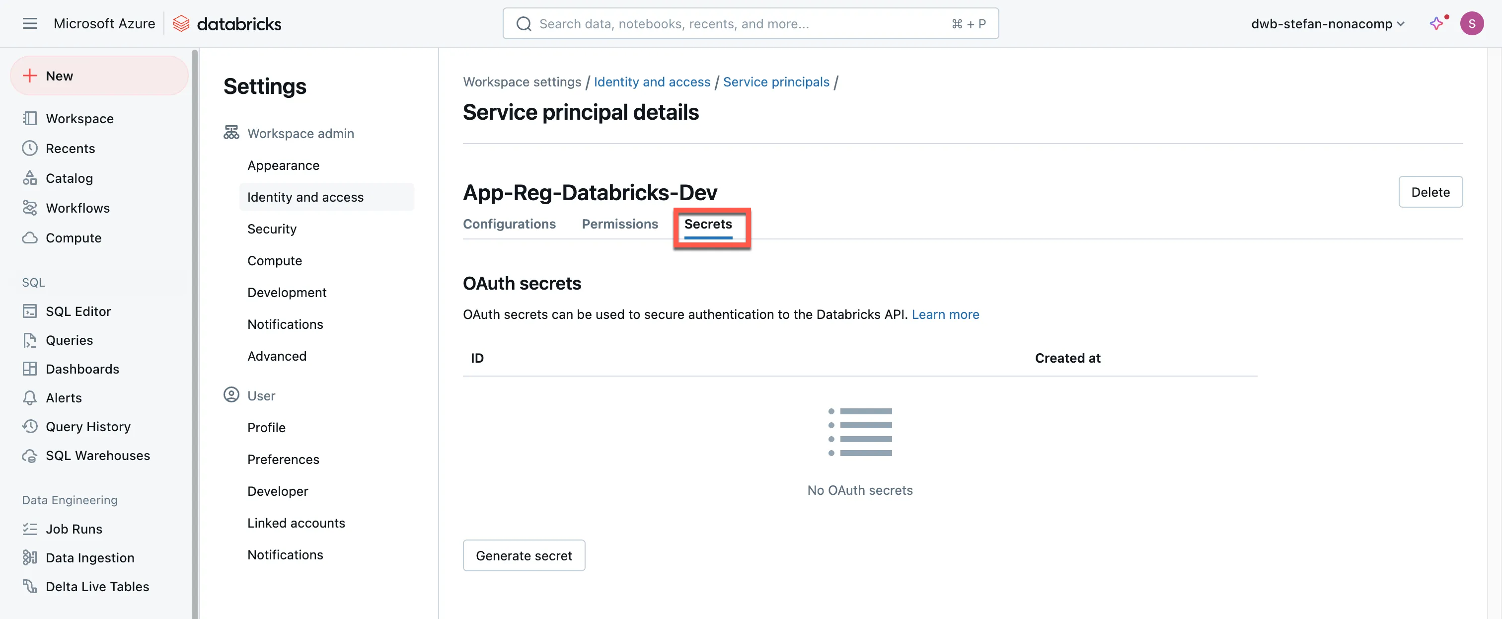
Task: Open the user avatar S menu
Action: [1471, 23]
